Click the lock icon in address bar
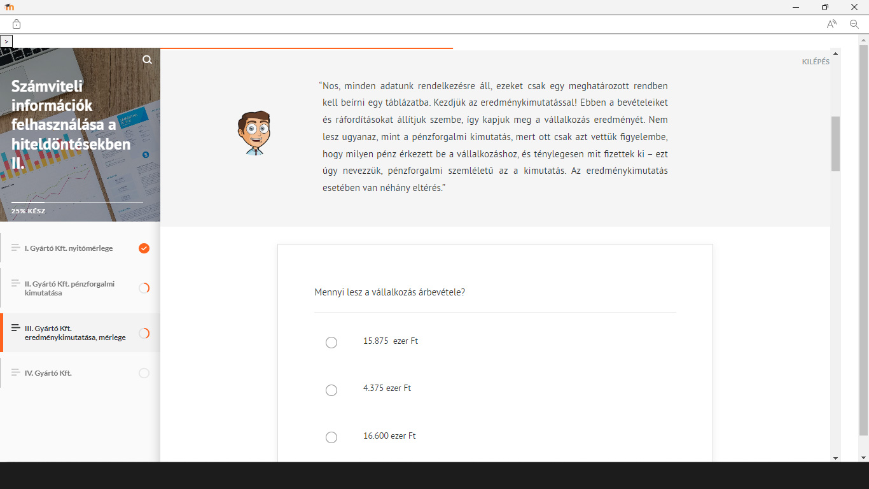This screenshot has height=489, width=869. pos(17,24)
